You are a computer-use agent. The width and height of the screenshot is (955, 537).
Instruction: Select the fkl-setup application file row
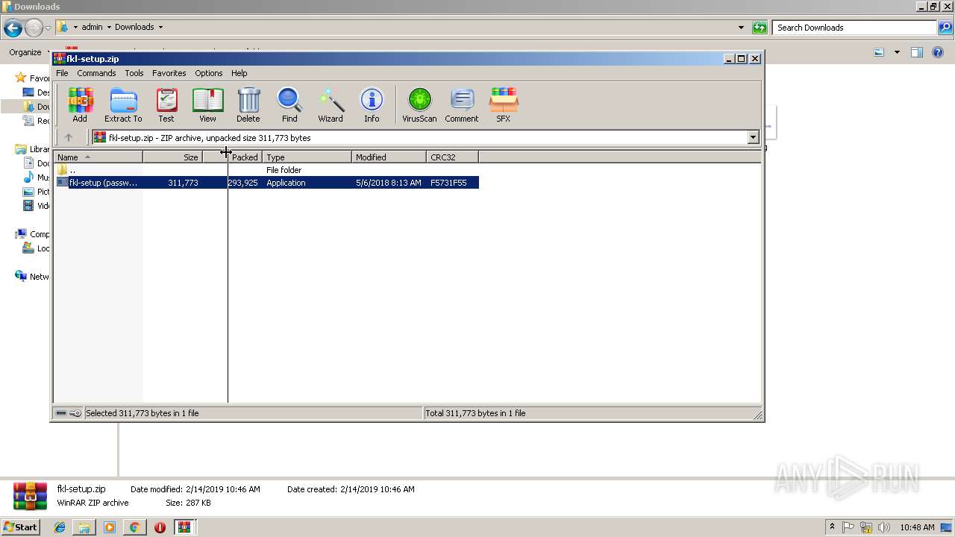[266, 183]
